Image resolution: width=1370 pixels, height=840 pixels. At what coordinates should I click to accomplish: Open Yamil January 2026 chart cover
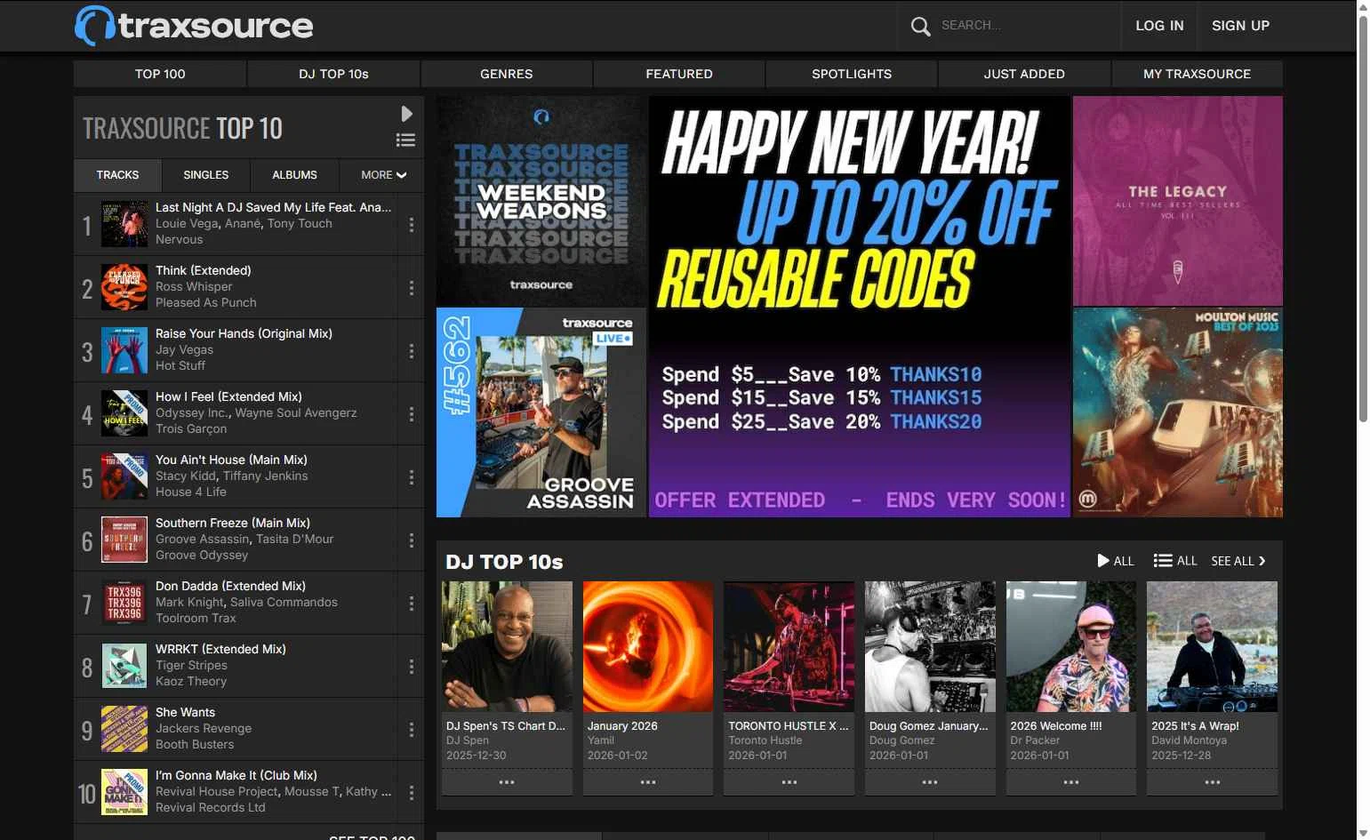648,647
